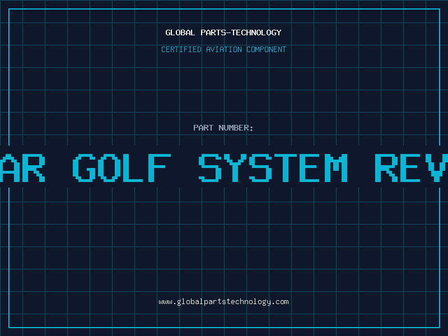Click the letter G of GOLF
Screen dimensions: 448x336
point(85,167)
